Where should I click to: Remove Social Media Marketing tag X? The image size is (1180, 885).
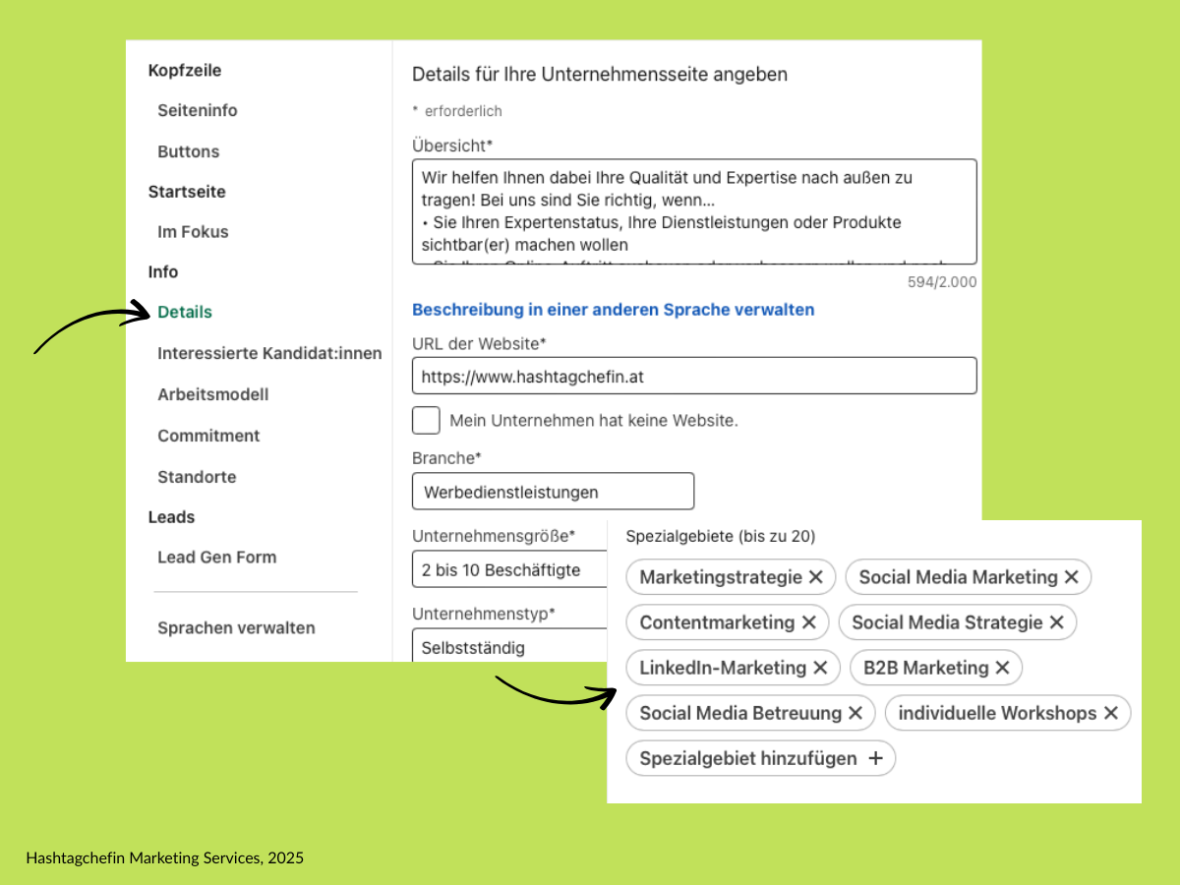[1071, 577]
